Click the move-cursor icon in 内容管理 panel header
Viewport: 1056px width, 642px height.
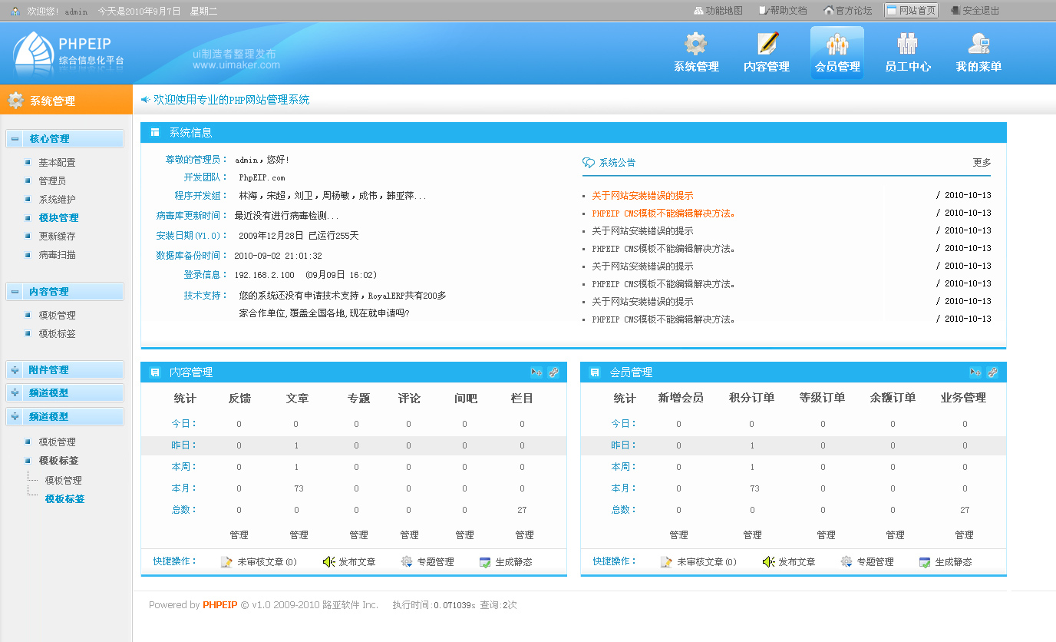pyautogui.click(x=536, y=372)
